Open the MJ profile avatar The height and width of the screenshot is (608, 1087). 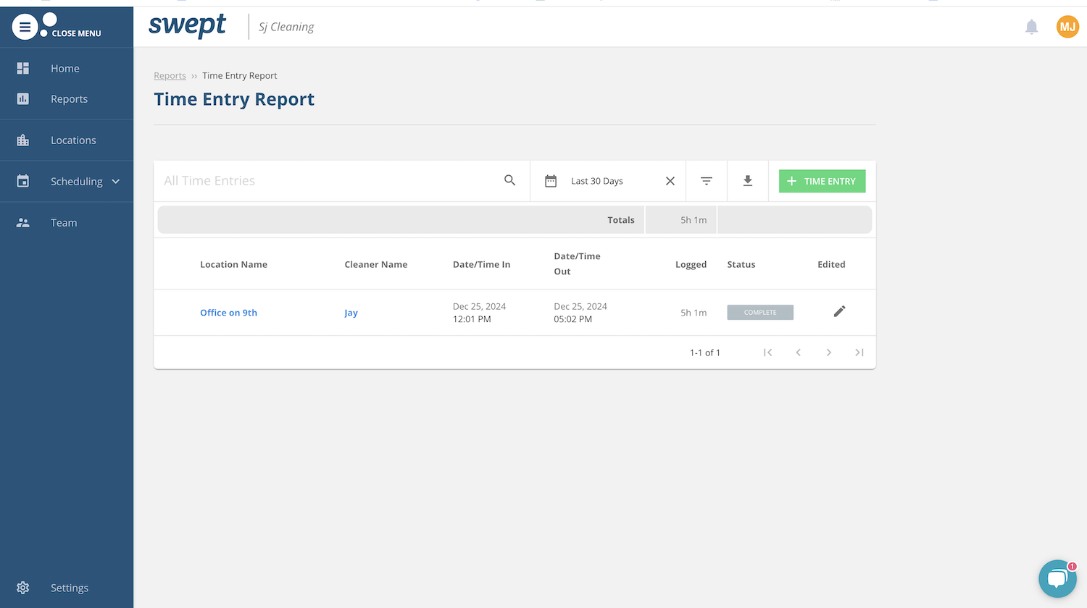[x=1067, y=26]
